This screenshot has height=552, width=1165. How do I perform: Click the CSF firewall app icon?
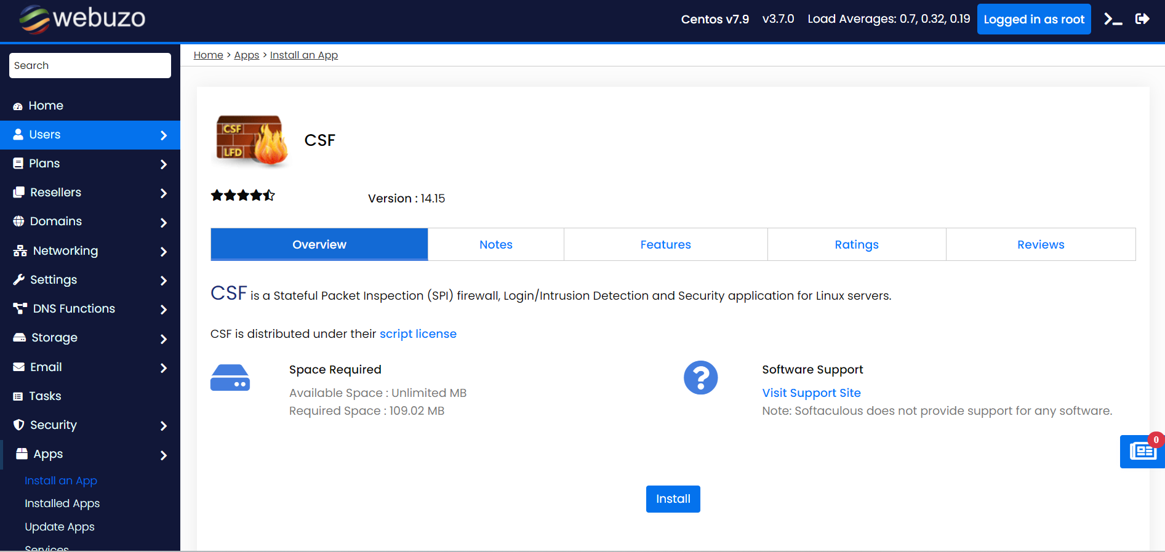click(252, 141)
